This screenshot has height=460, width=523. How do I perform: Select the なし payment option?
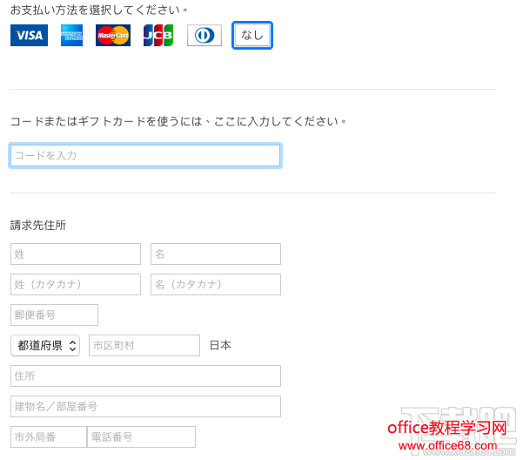tap(252, 36)
